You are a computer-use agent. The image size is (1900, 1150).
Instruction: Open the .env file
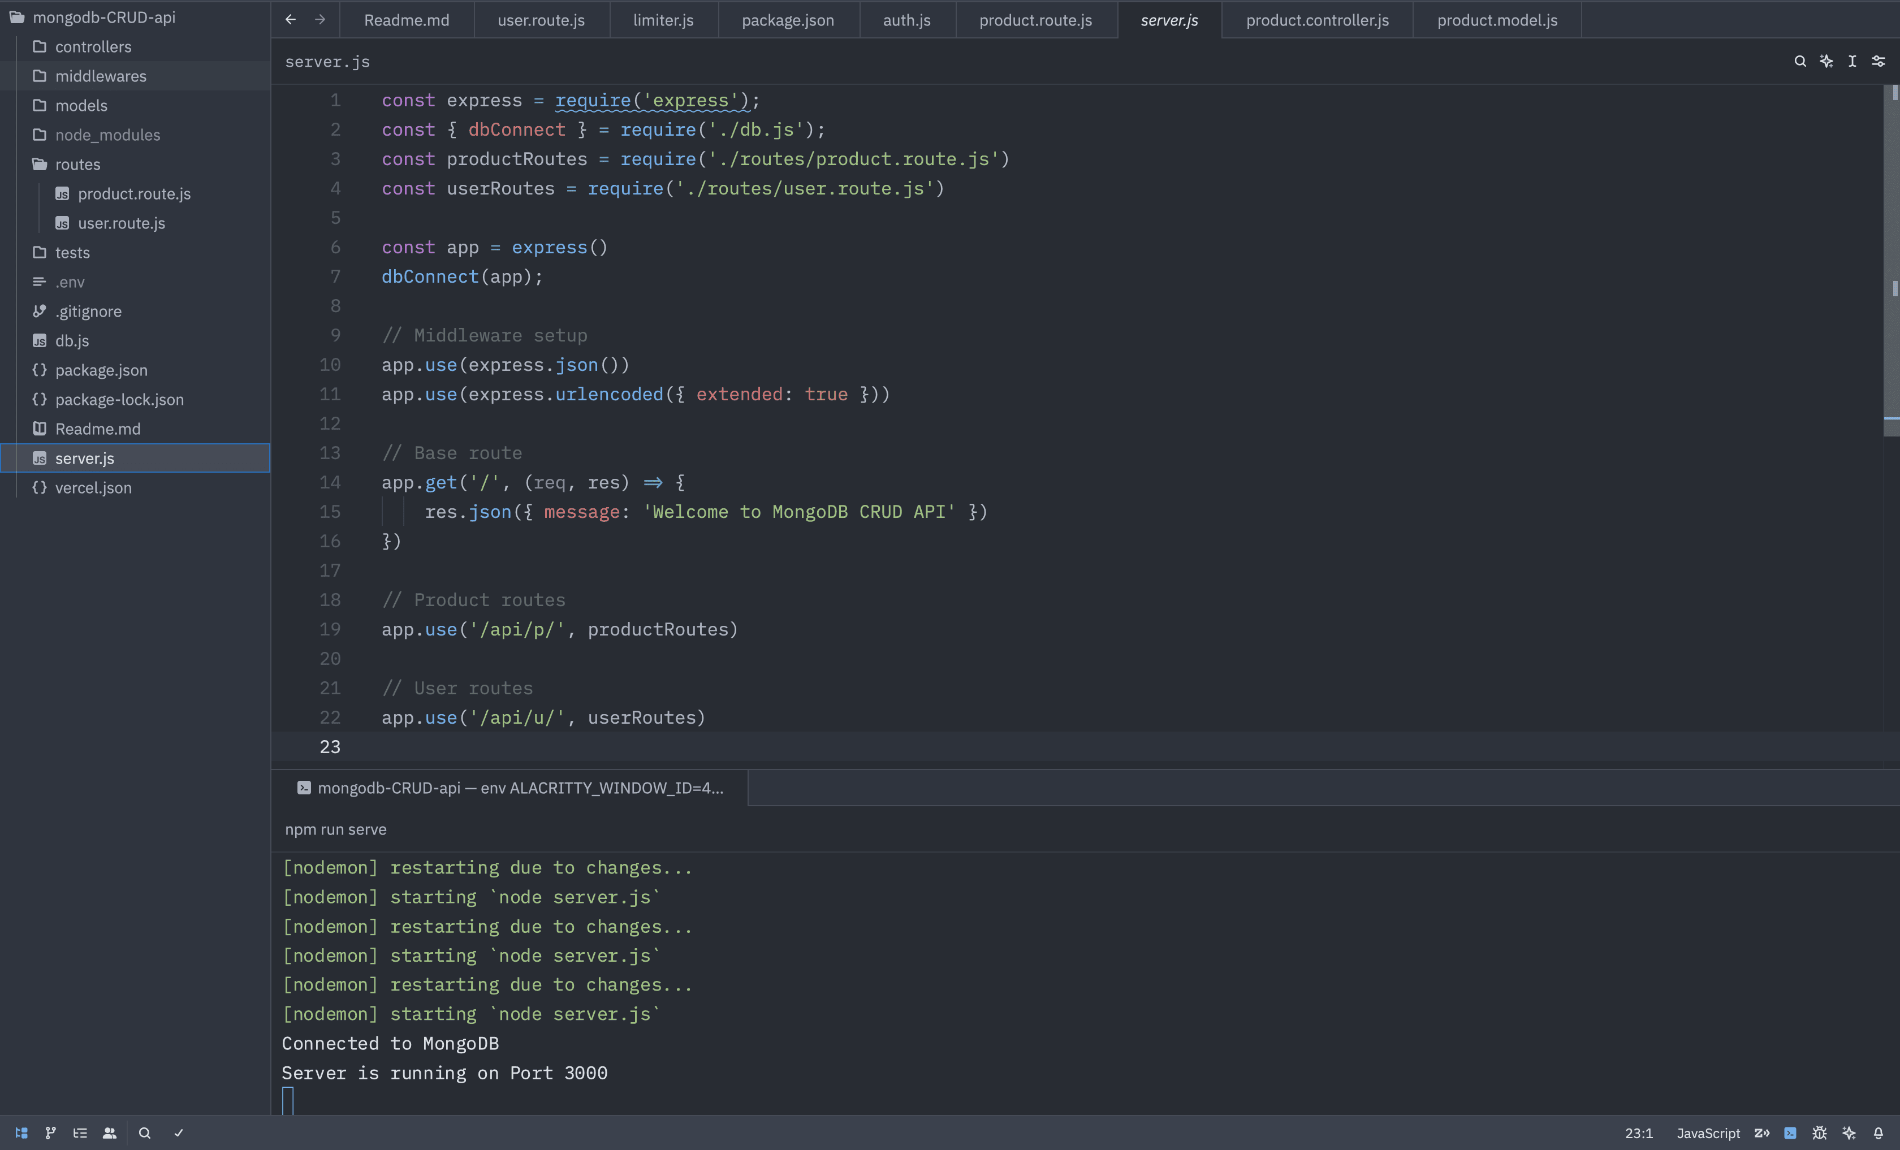pos(135,282)
